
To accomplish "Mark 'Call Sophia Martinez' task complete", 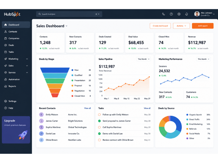I will [99, 127].
